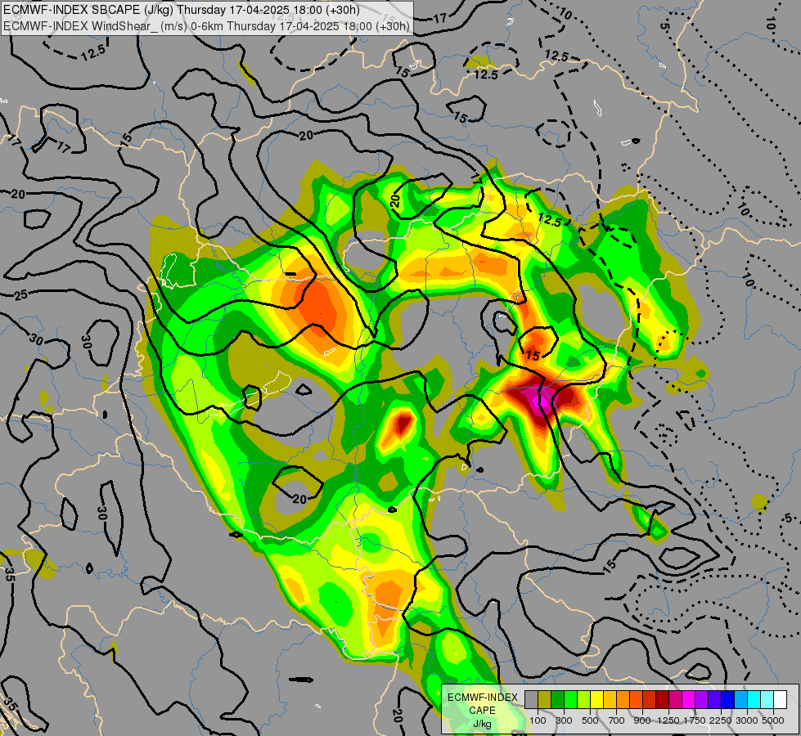Screen dimensions: 801x736
Task: Click the J/kg unit text in the legend
Action: click(482, 725)
